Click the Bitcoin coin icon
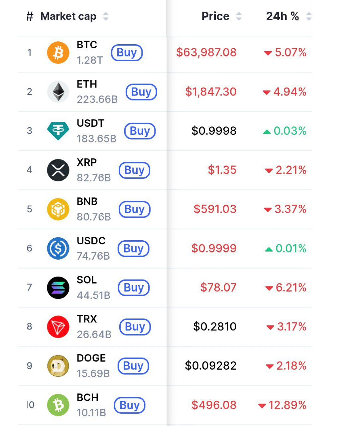The width and height of the screenshot is (345, 426). click(58, 53)
